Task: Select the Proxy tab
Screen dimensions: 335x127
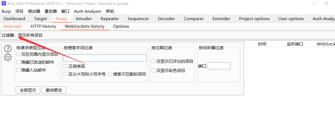Action: 61,19
